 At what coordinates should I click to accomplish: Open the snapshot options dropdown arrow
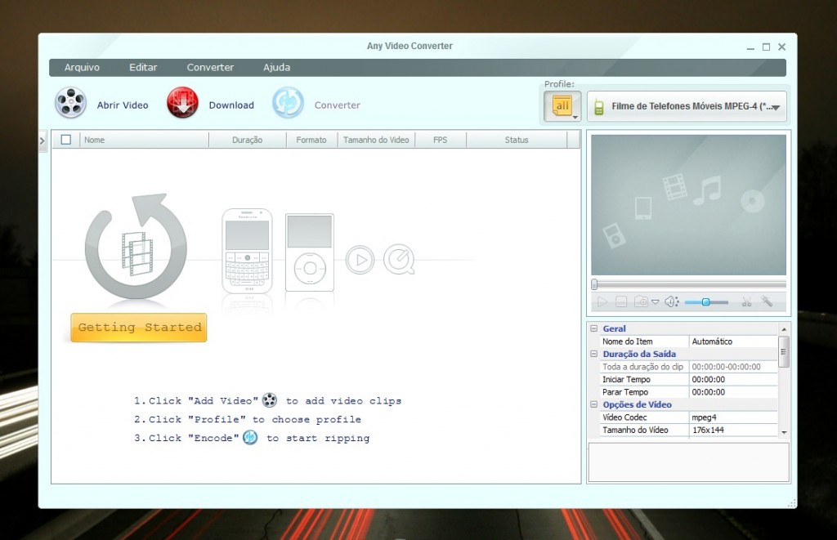pyautogui.click(x=655, y=302)
